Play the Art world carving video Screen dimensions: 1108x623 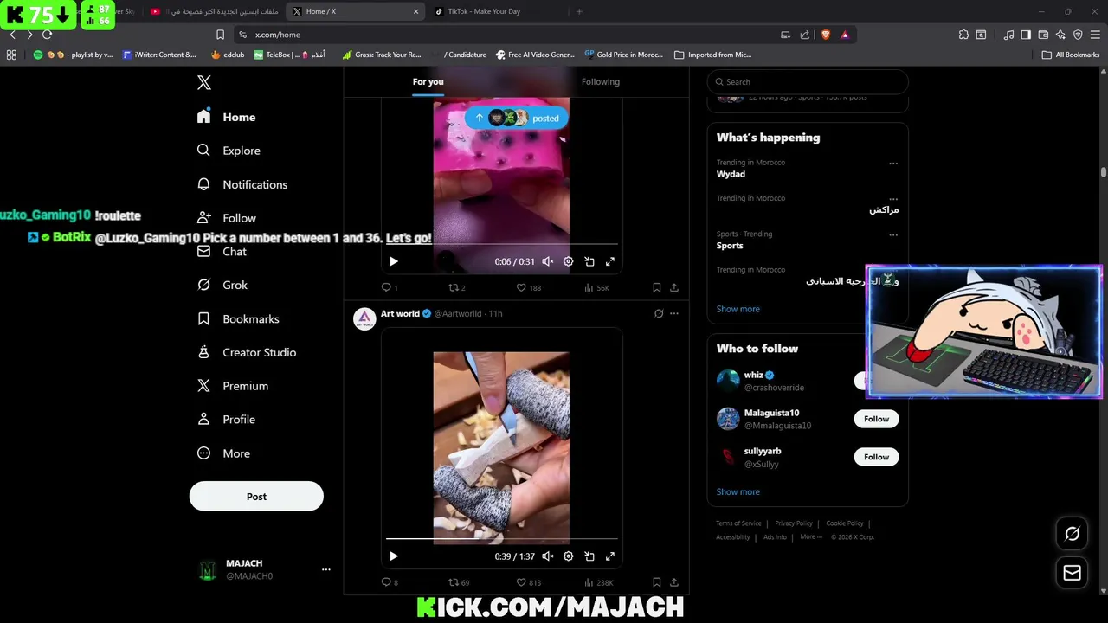pos(394,556)
